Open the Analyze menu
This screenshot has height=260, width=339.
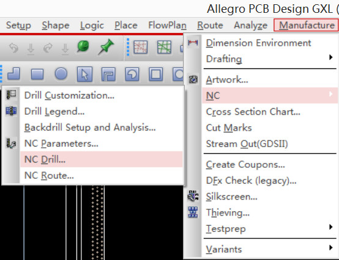click(x=251, y=26)
